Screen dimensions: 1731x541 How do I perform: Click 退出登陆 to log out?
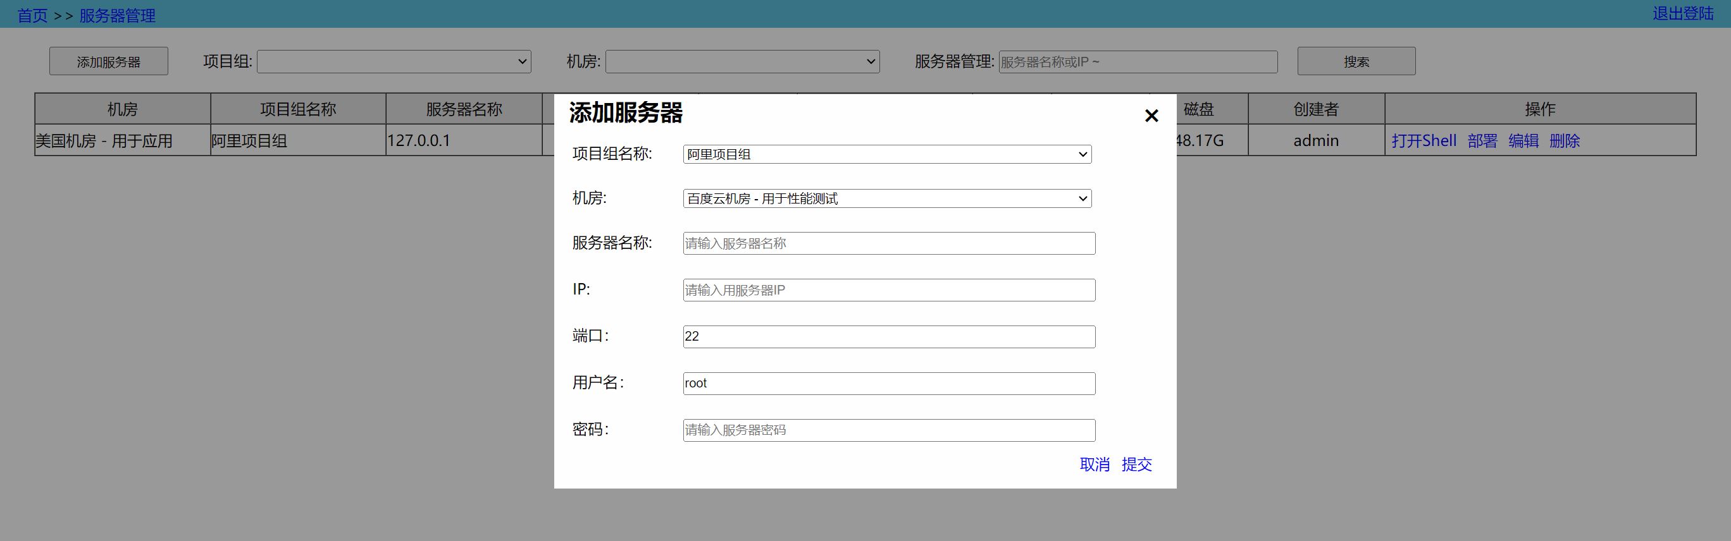(1683, 13)
